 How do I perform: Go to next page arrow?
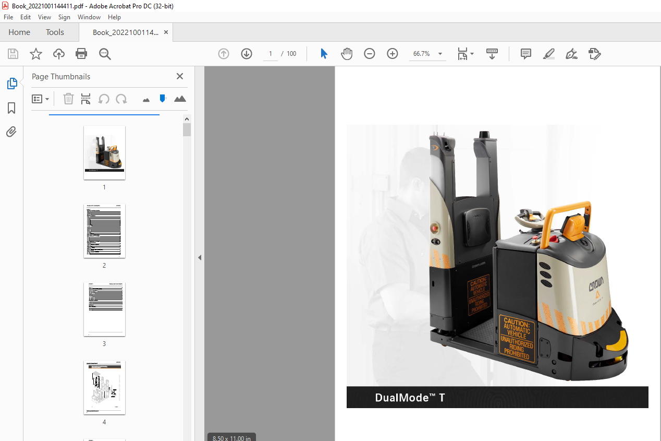pyautogui.click(x=247, y=54)
